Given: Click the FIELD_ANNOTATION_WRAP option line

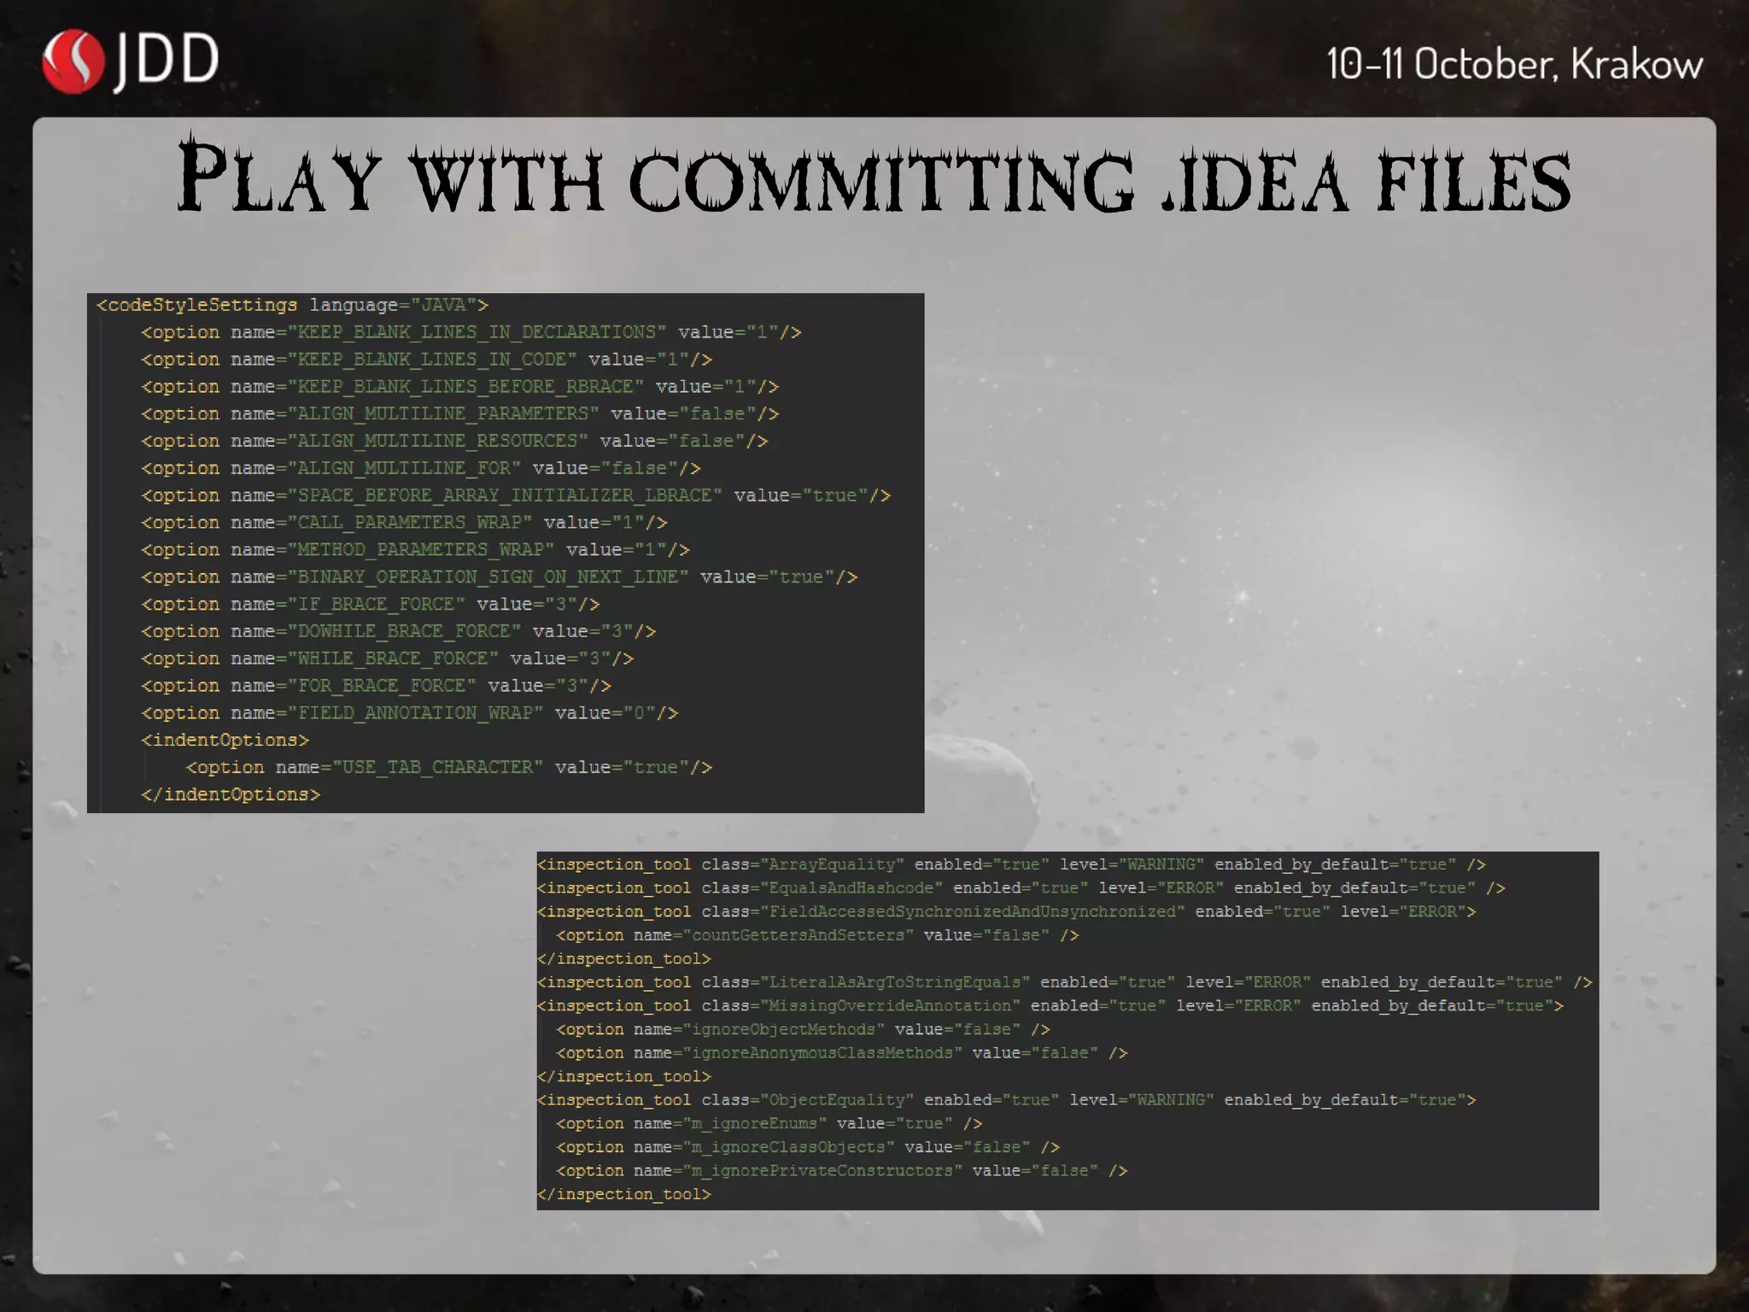Looking at the screenshot, I should click(x=410, y=713).
